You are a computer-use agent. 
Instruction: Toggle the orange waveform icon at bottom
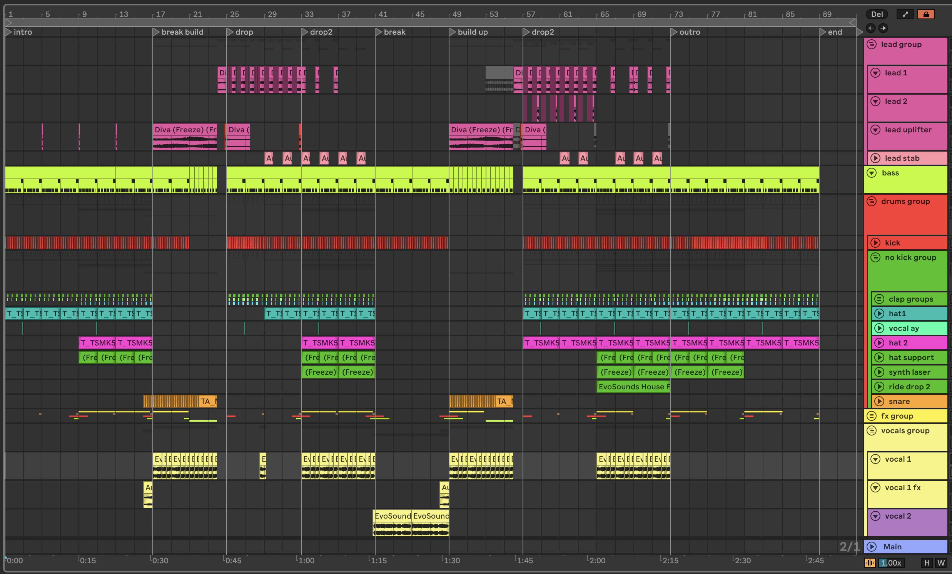(x=870, y=562)
